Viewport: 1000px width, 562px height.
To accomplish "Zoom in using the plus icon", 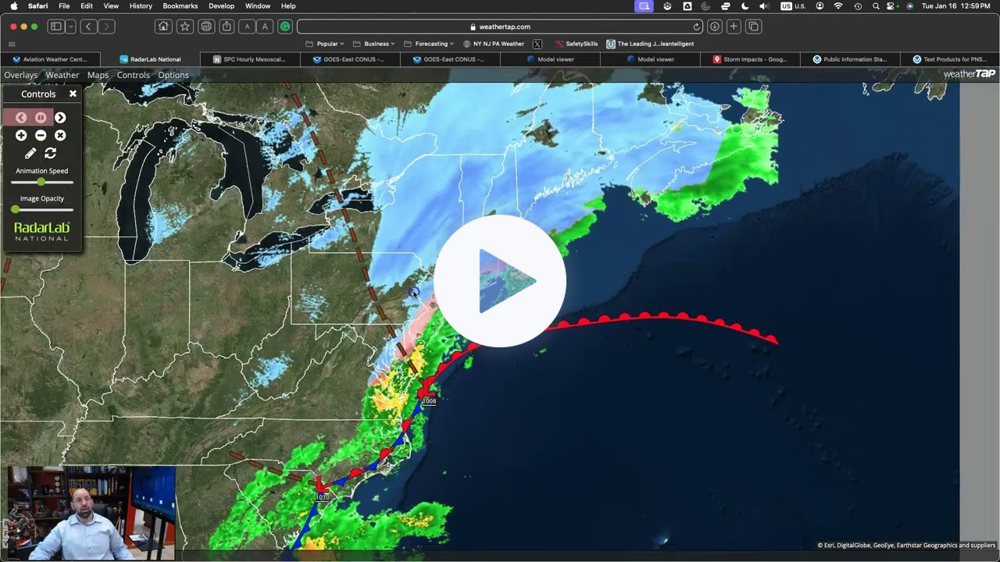I will [x=21, y=135].
